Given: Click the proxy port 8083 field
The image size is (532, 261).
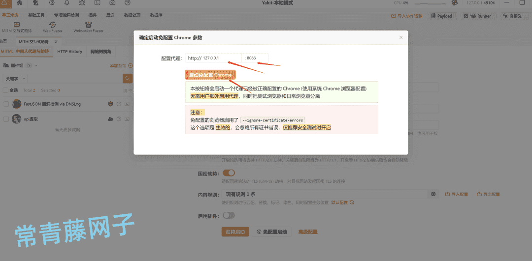Looking at the screenshot, I should [x=255, y=58].
